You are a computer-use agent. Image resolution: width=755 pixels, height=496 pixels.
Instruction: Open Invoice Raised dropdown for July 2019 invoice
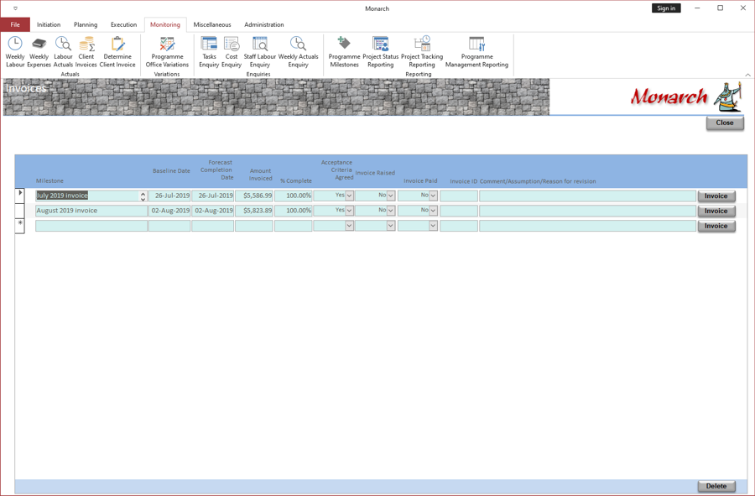(x=391, y=196)
